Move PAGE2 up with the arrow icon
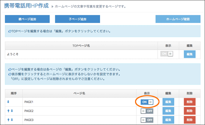This screenshot has width=205, height=125. (8, 111)
